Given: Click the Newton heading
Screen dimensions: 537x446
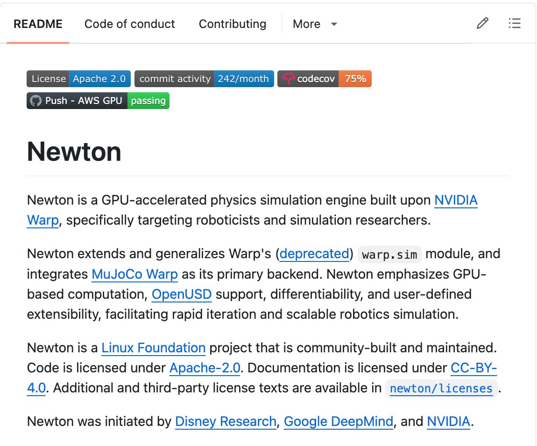Looking at the screenshot, I should coord(74,152).
